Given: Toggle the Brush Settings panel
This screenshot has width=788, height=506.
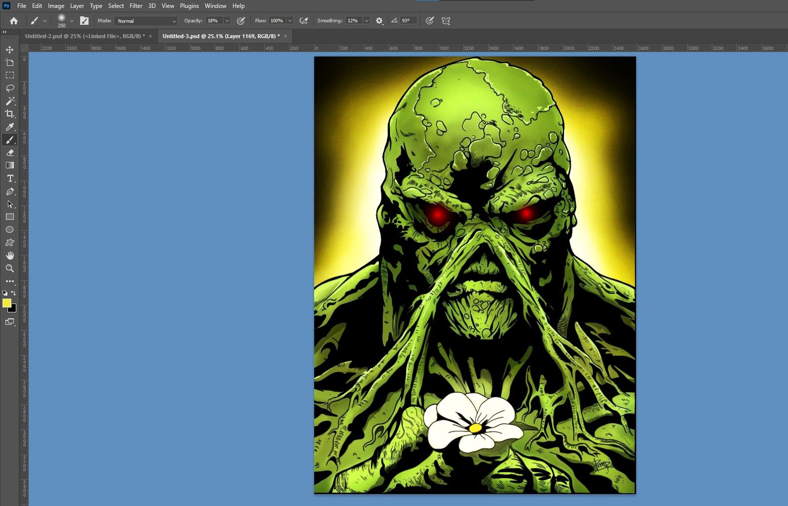Looking at the screenshot, I should pos(85,21).
